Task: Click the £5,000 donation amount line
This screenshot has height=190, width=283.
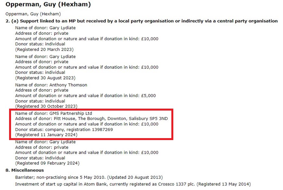Action: [85, 96]
